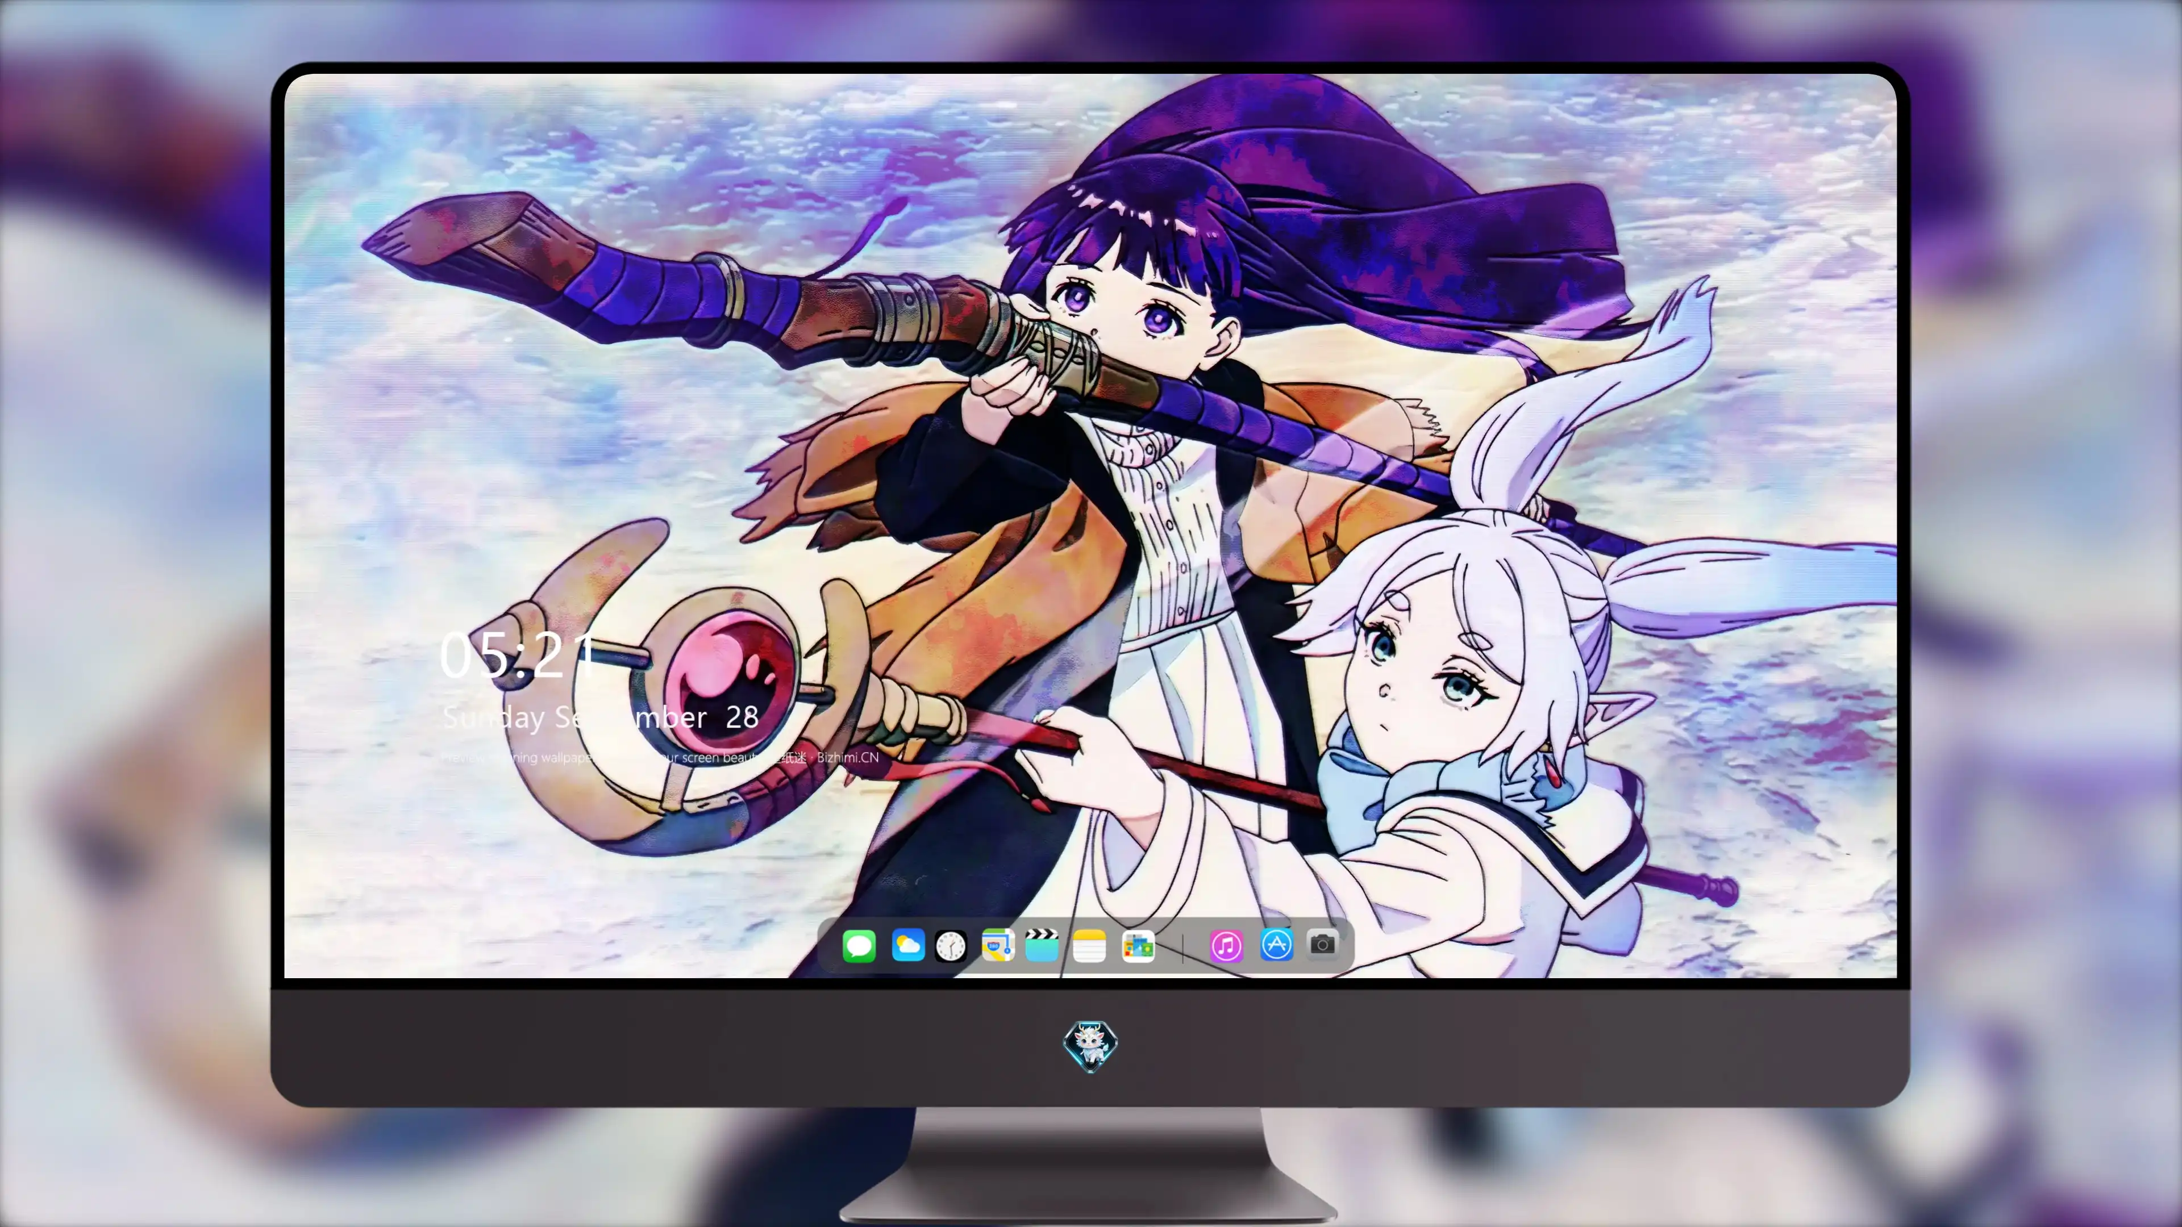The height and width of the screenshot is (1227, 2182).
Task: Open the Notes app in the dock
Action: (1089, 946)
